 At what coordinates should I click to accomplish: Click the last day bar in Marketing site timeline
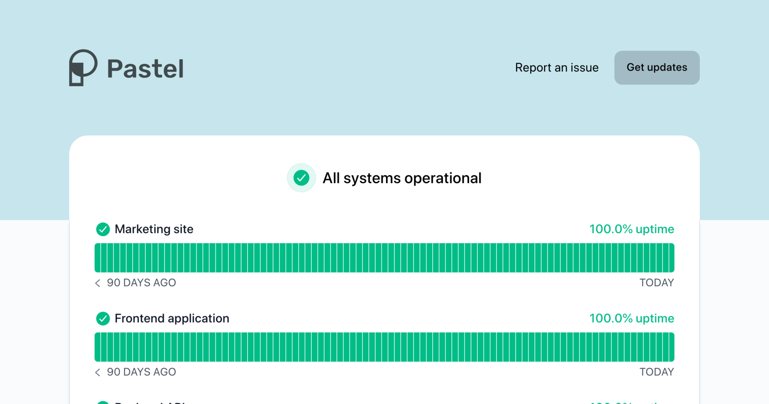(x=671, y=258)
